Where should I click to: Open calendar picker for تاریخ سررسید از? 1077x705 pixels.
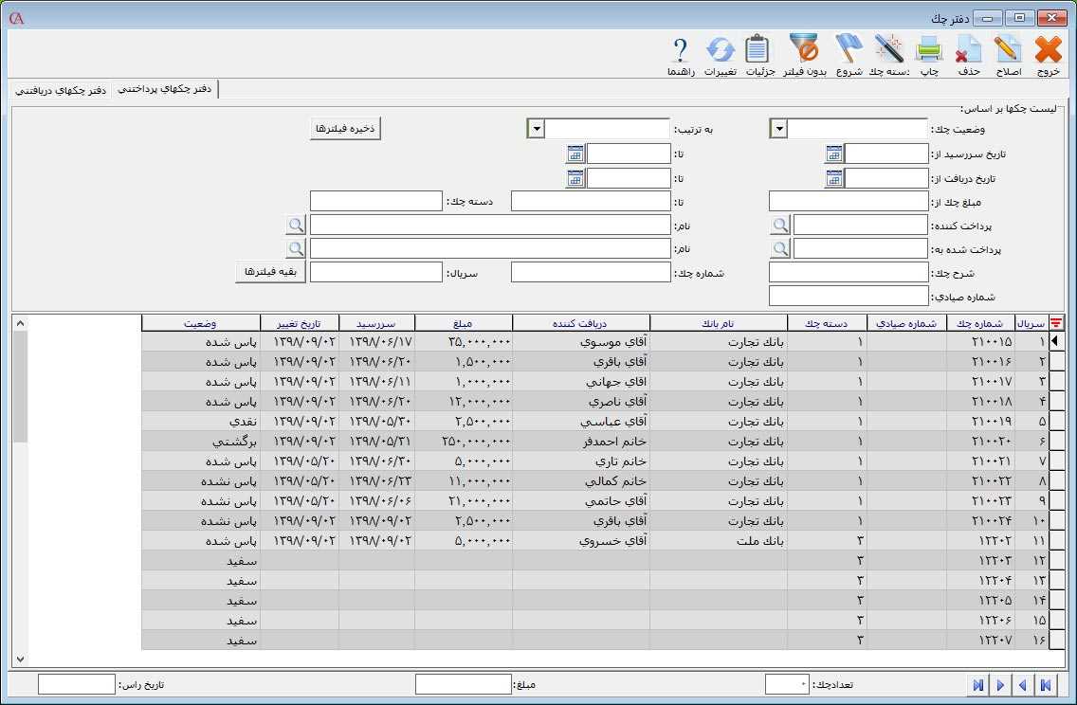click(x=833, y=154)
